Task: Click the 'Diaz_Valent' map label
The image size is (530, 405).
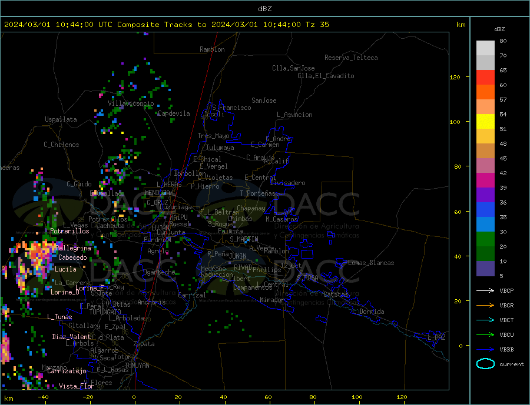Action: [x=71, y=337]
